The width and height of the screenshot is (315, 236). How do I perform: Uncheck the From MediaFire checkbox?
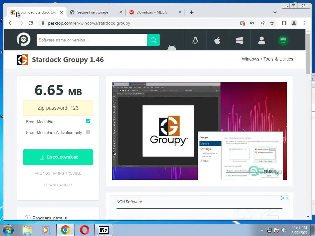coord(88,121)
